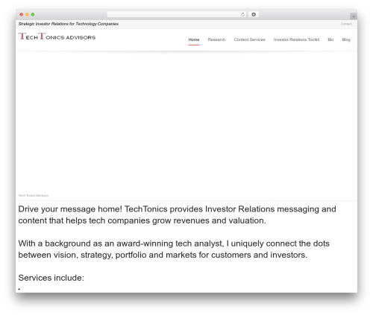Click the 'Services include:' text
The width and height of the screenshot is (373, 315).
click(x=51, y=278)
